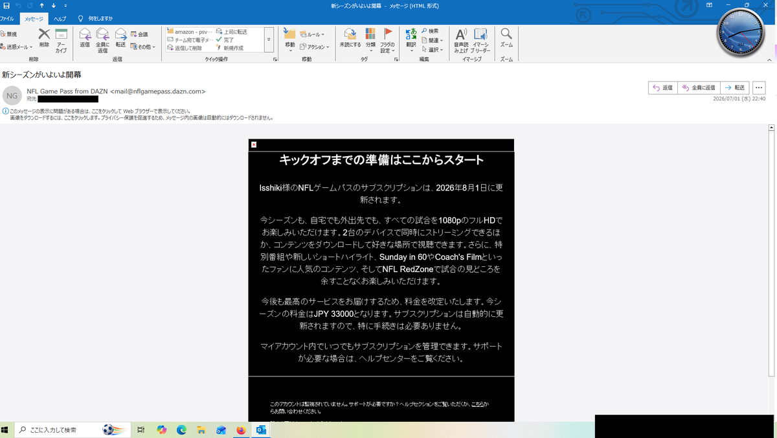
Task: Click the 会議 reply-with-meeting button
Action: coord(139,34)
